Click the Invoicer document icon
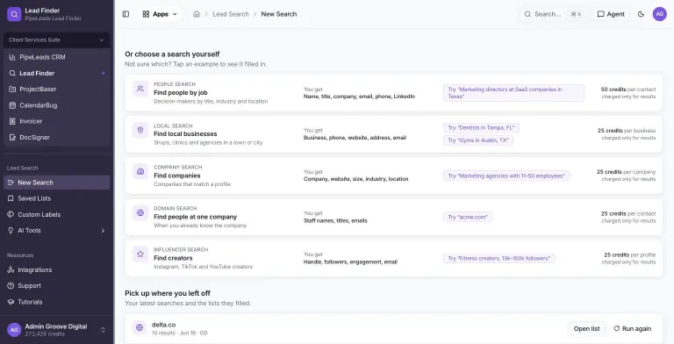 point(12,121)
